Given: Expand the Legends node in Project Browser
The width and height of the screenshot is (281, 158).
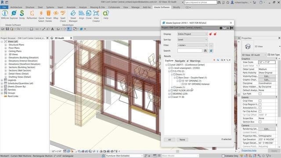Looking at the screenshot, I should (x=2, y=80).
